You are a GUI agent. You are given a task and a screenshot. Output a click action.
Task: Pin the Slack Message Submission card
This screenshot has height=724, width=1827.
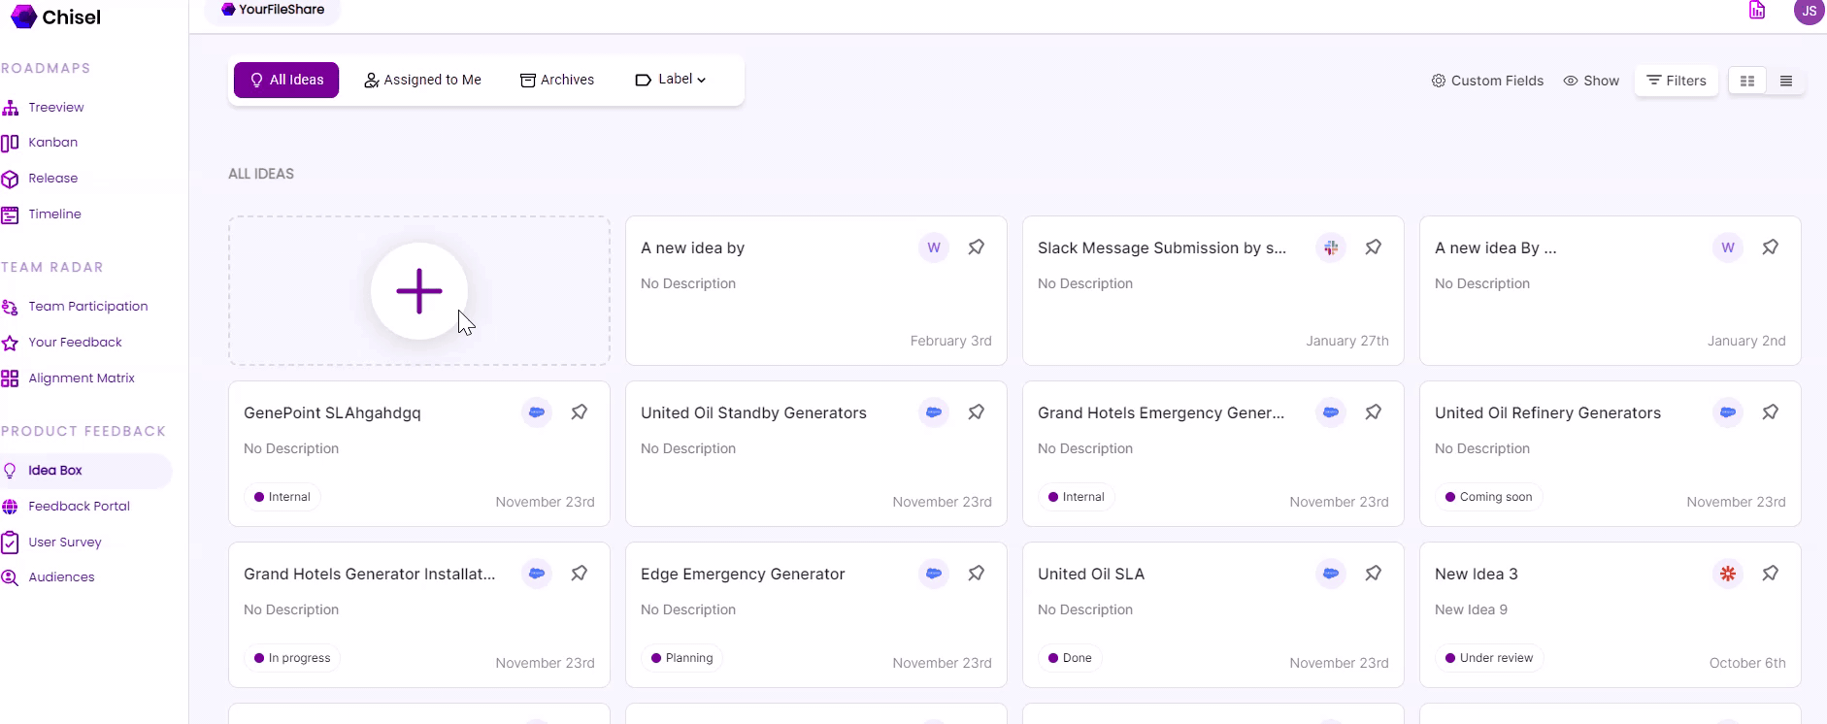point(1374,247)
